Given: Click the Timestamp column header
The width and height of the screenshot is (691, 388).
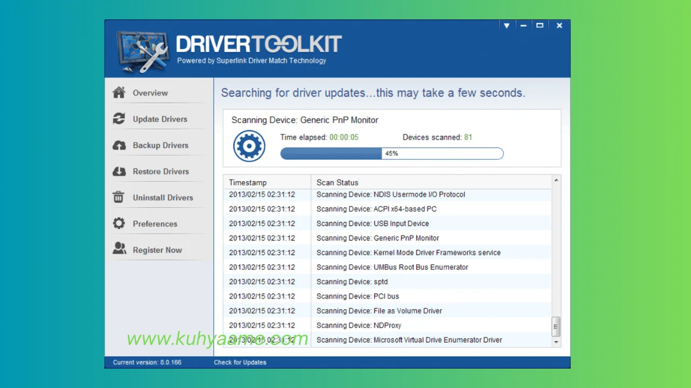Looking at the screenshot, I should [267, 182].
